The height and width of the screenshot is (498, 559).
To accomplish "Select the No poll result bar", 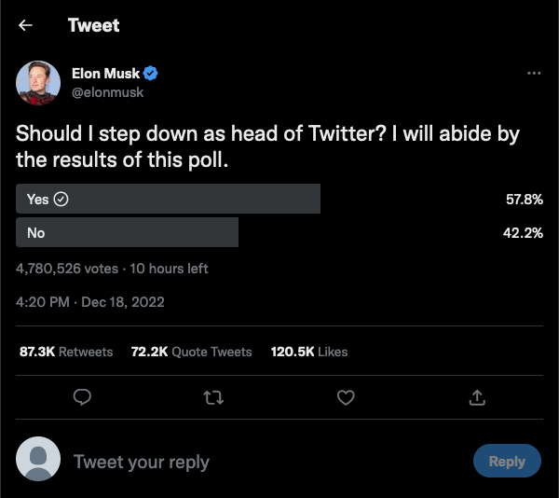I will click(127, 232).
